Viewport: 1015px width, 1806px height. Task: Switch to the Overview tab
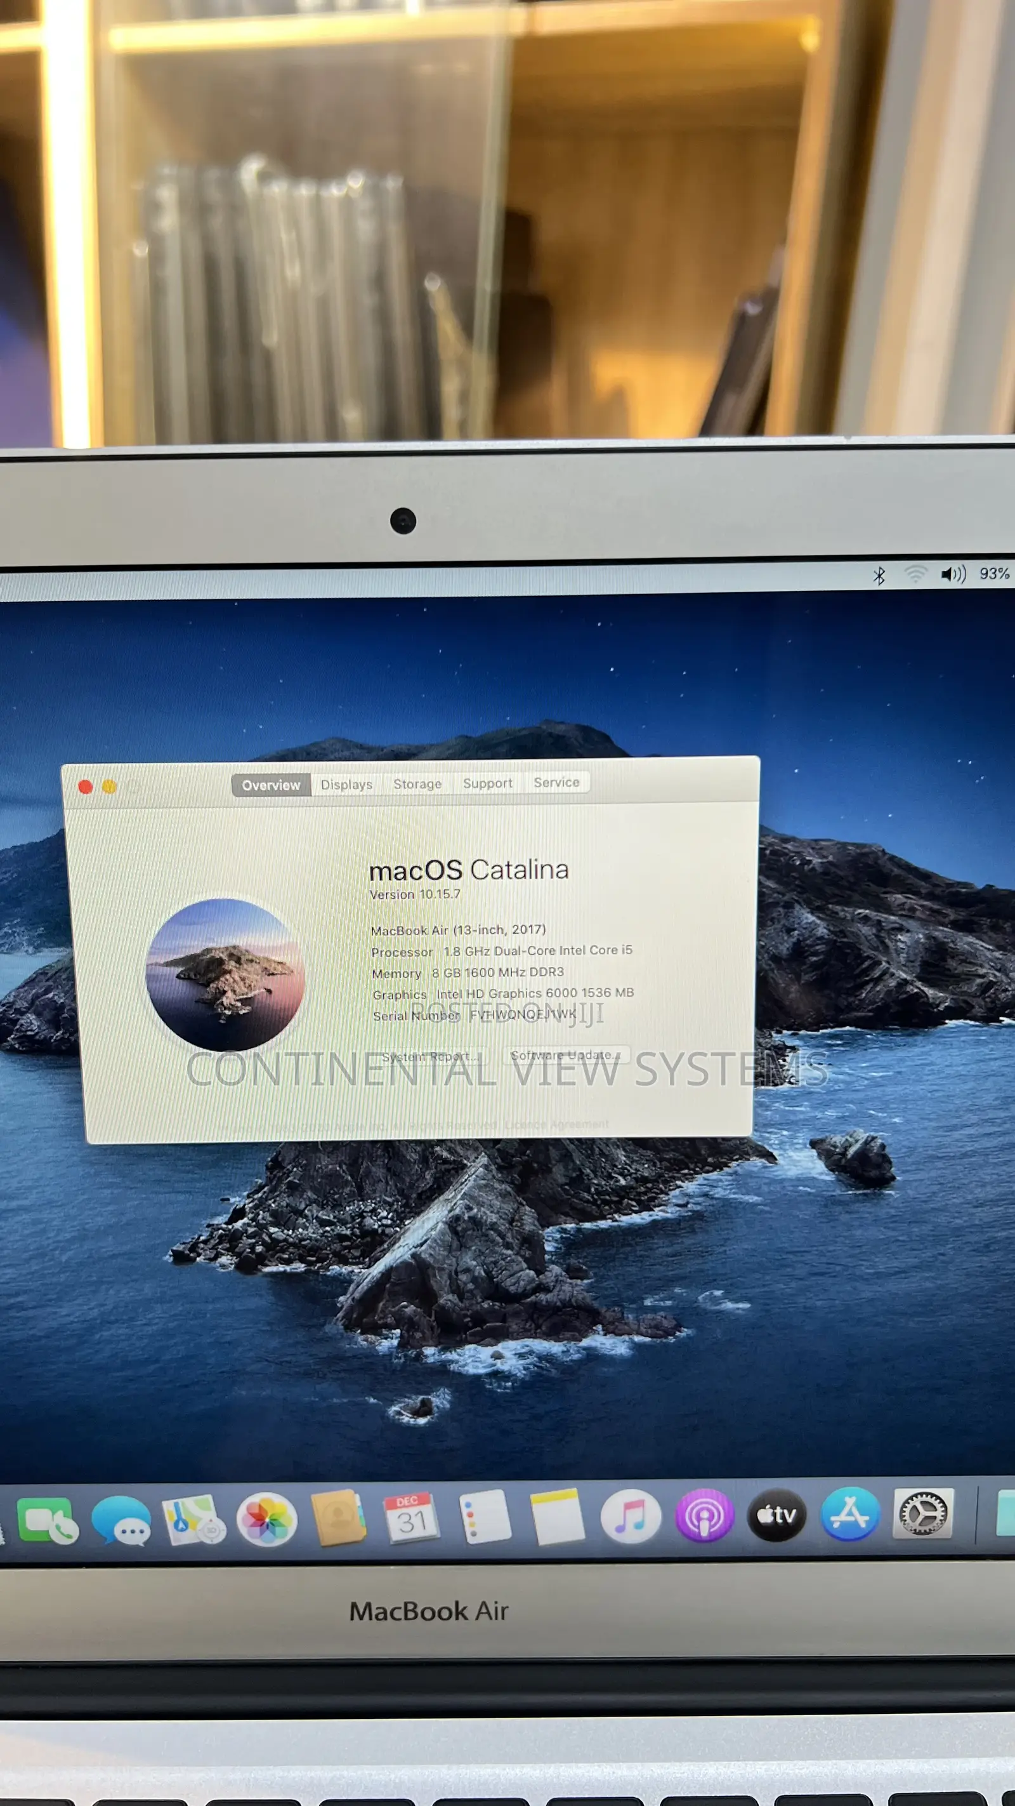(271, 785)
